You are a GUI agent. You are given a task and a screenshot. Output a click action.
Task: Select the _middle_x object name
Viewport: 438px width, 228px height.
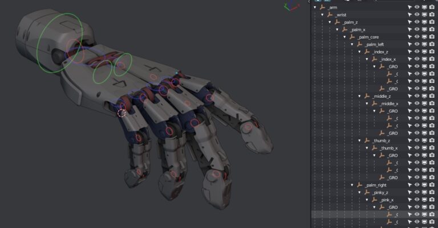(x=389, y=103)
